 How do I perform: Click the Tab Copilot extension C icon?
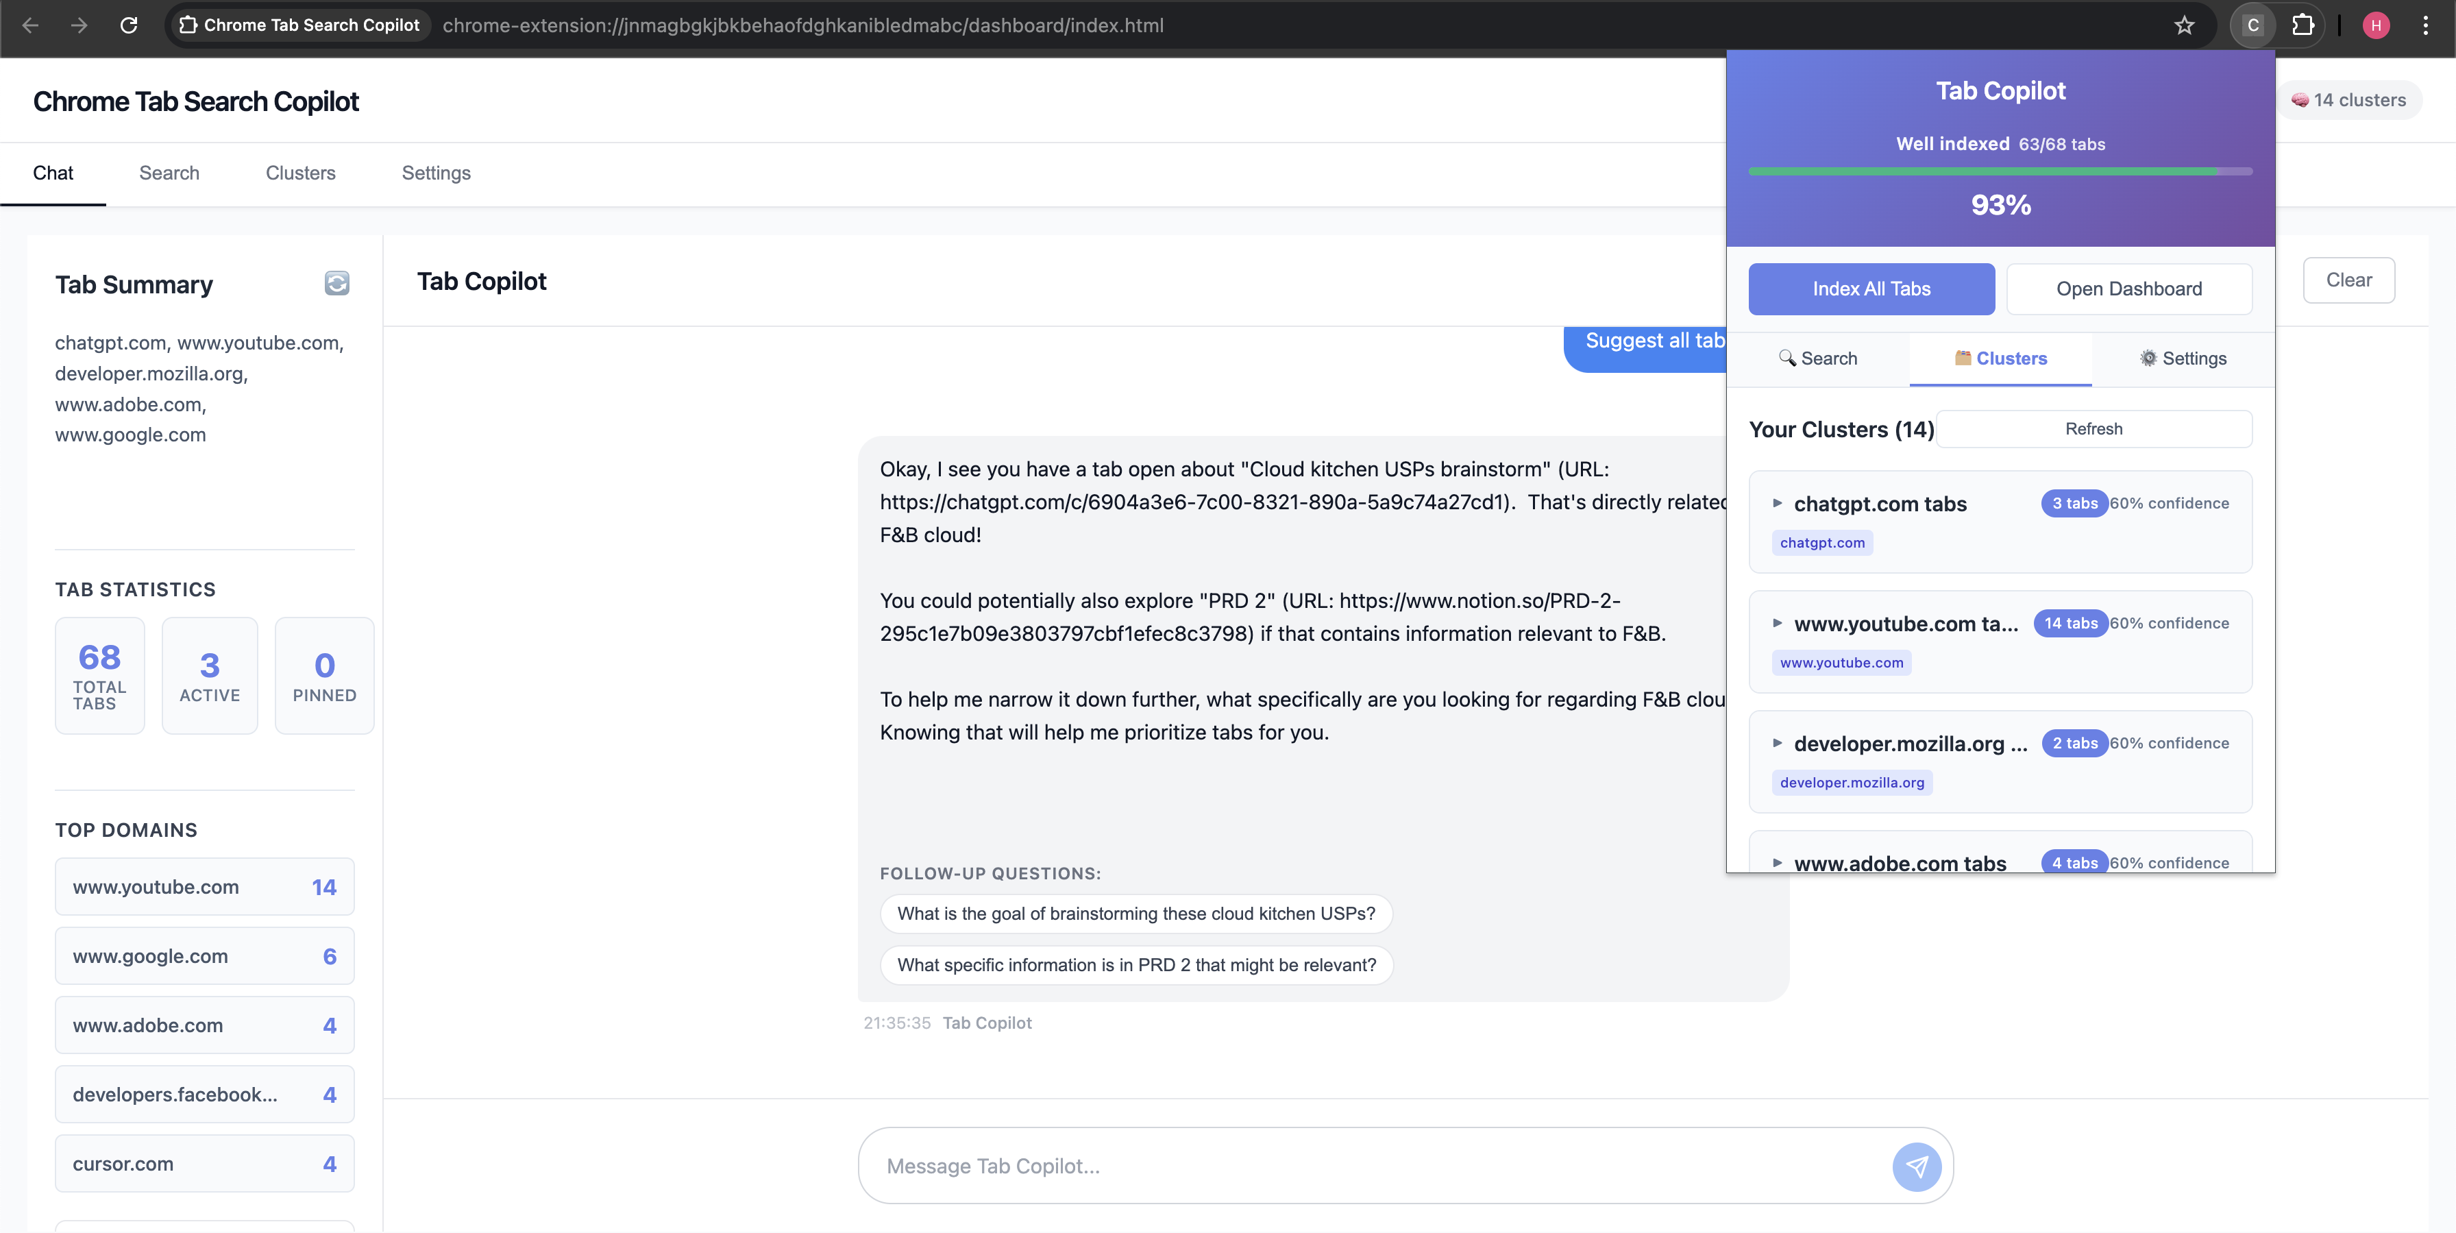(2253, 26)
